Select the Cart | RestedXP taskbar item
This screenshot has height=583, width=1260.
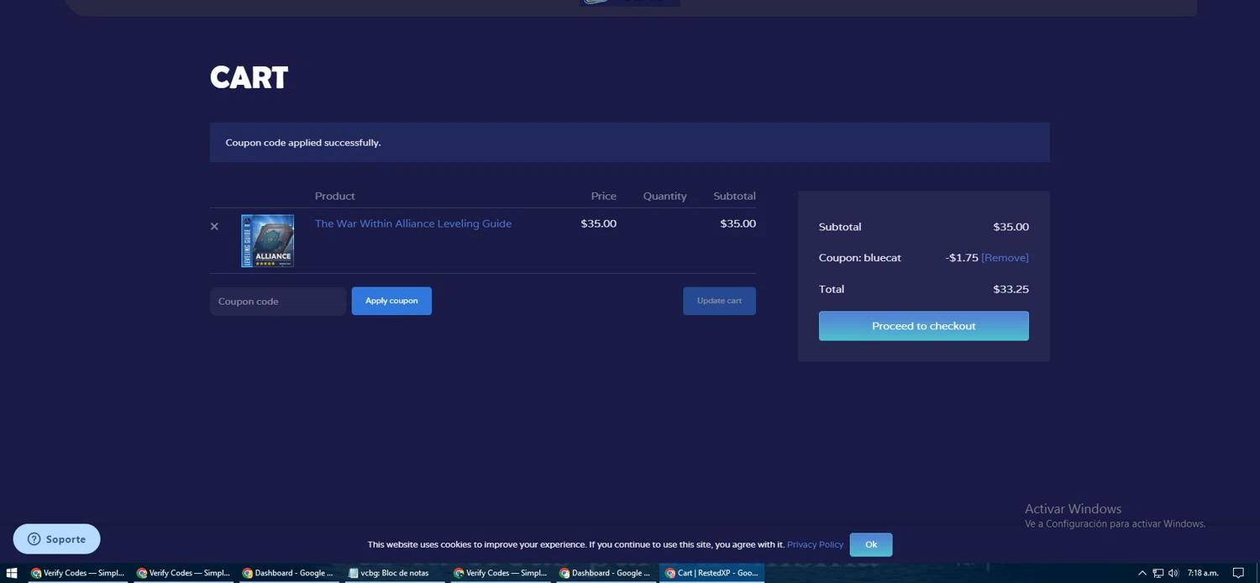(711, 573)
